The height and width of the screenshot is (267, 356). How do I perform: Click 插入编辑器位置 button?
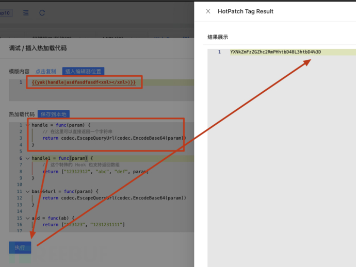(83, 72)
